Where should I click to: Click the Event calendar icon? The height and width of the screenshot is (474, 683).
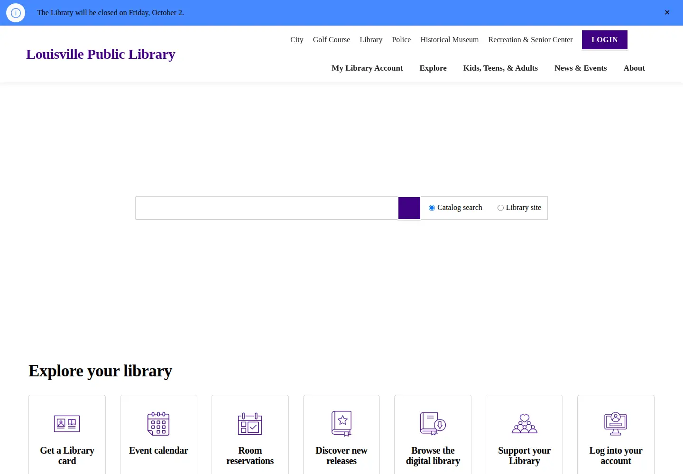pos(158,424)
